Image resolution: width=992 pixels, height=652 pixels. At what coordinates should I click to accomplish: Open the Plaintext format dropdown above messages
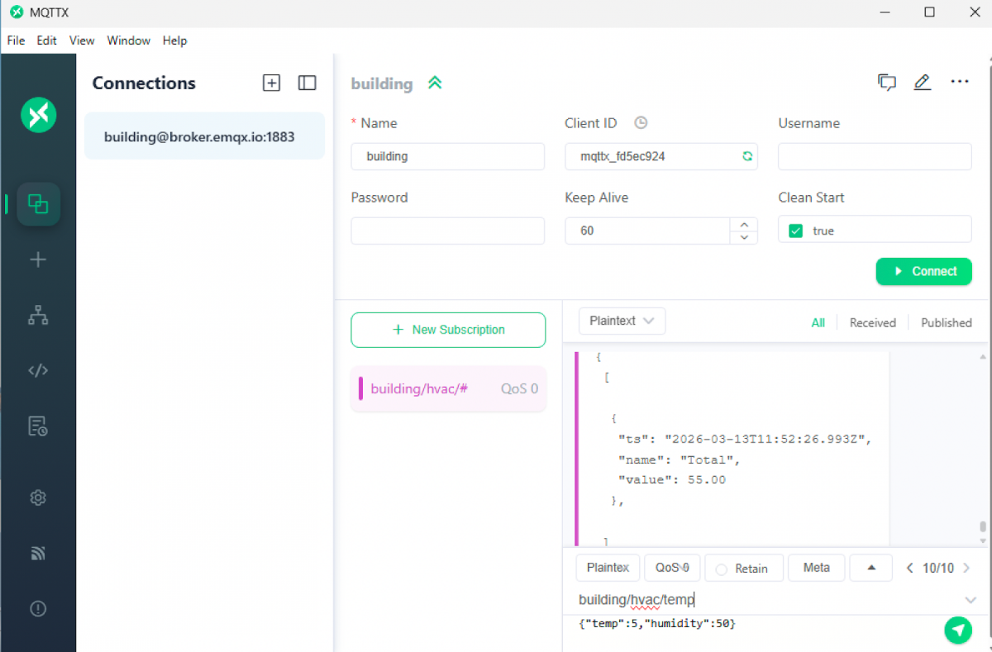tap(622, 321)
